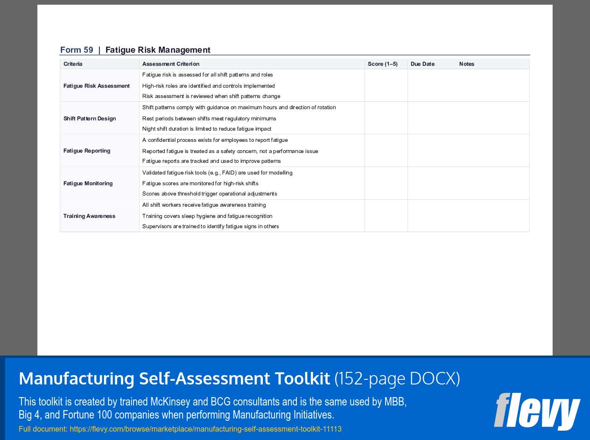The height and width of the screenshot is (440, 590).
Task: Click the Shift Pattern Design criteria cell
Action: tap(90, 118)
